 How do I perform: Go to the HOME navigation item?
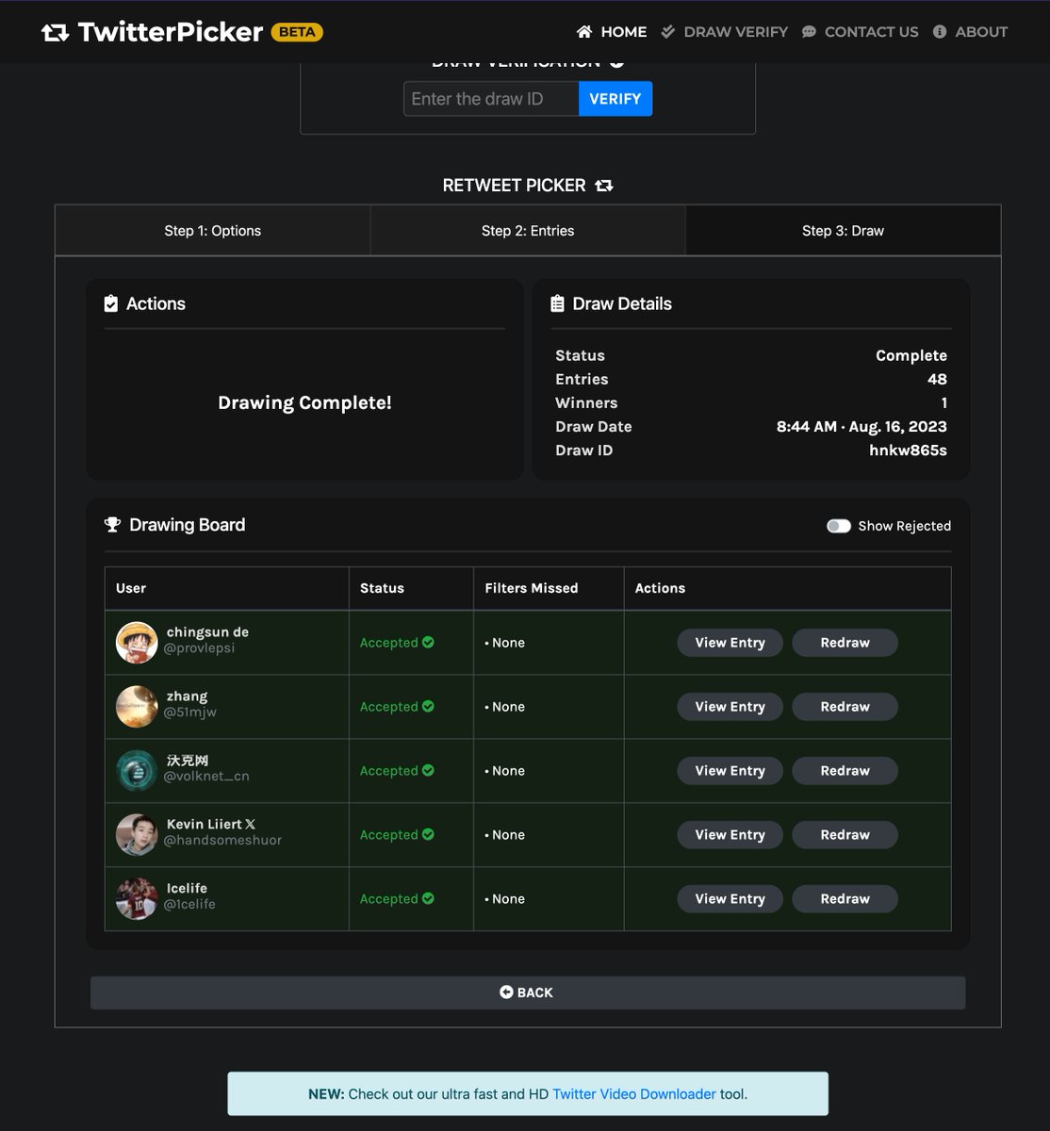point(612,31)
